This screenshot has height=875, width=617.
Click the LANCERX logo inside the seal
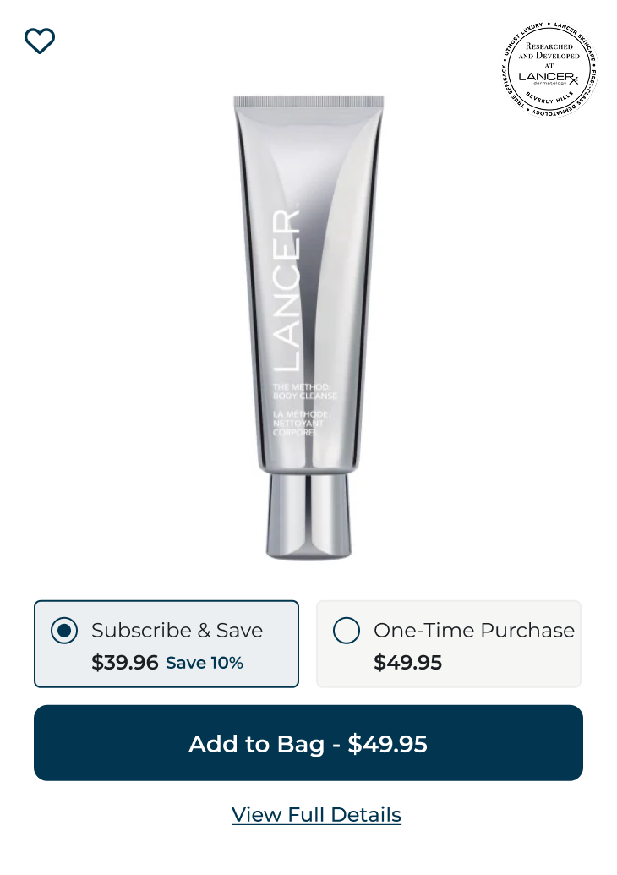point(549,77)
